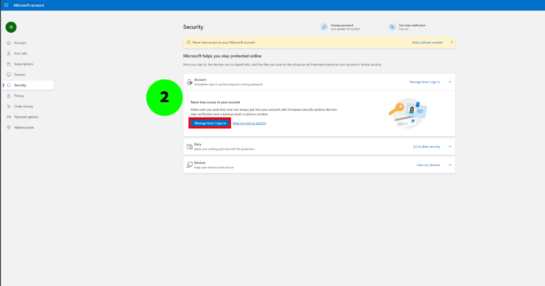Click the key and ID card illustration

tap(408, 113)
